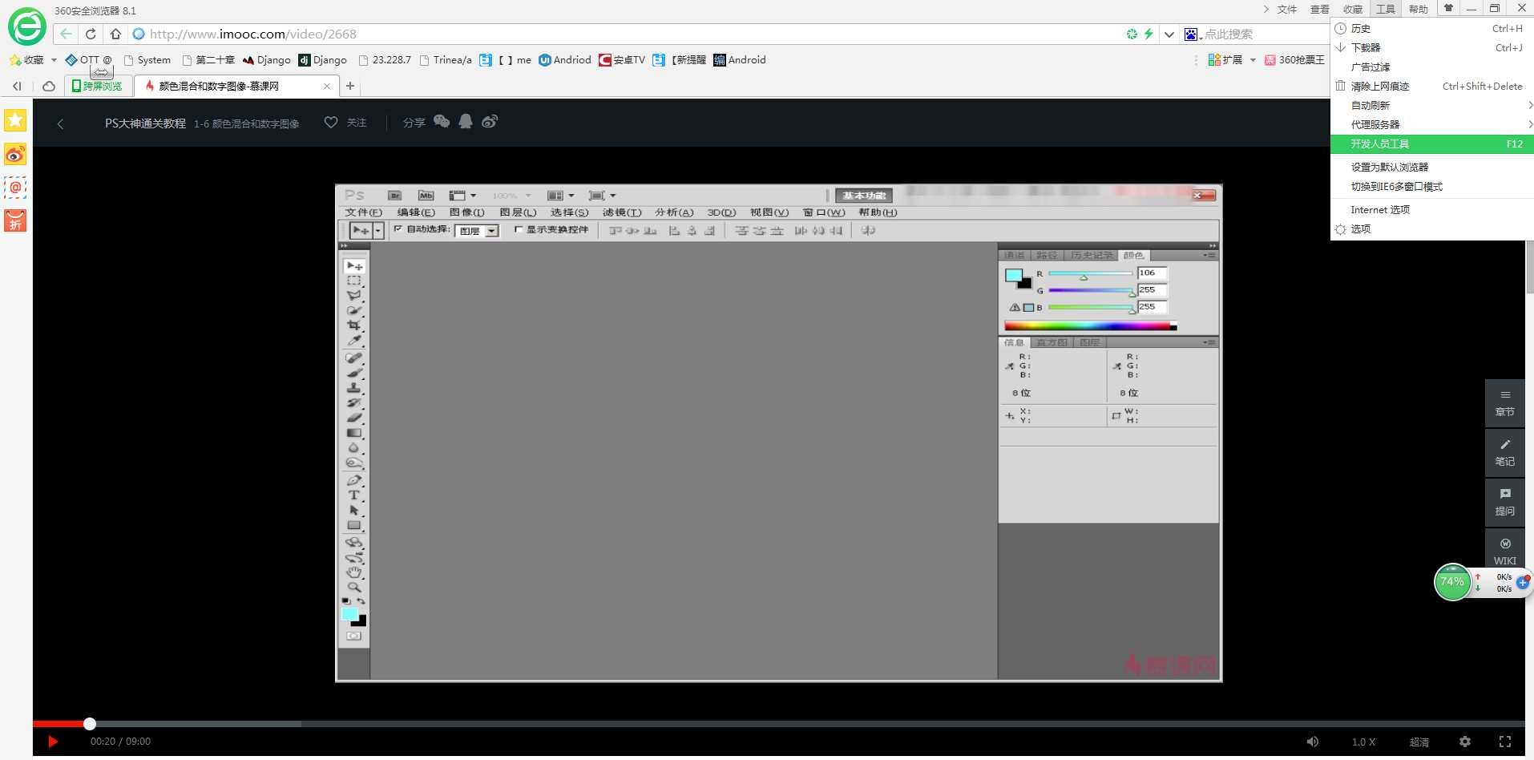The image size is (1534, 760).
Task: Click the green lightning speed-mode icon
Action: pyautogui.click(x=1148, y=34)
